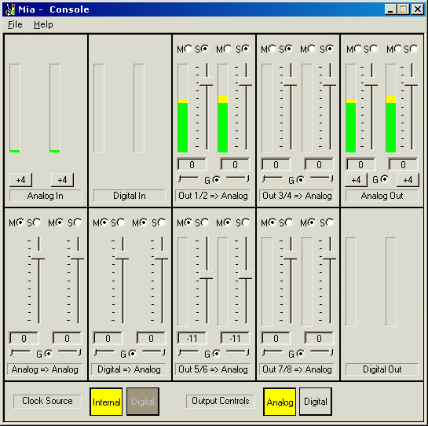Viewport: 428px width, 426px height.
Task: Select Internal clock source
Action: 106,402
